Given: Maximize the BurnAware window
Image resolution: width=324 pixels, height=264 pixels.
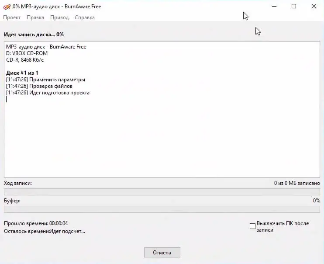Looking at the screenshot, I should (x=294, y=7).
